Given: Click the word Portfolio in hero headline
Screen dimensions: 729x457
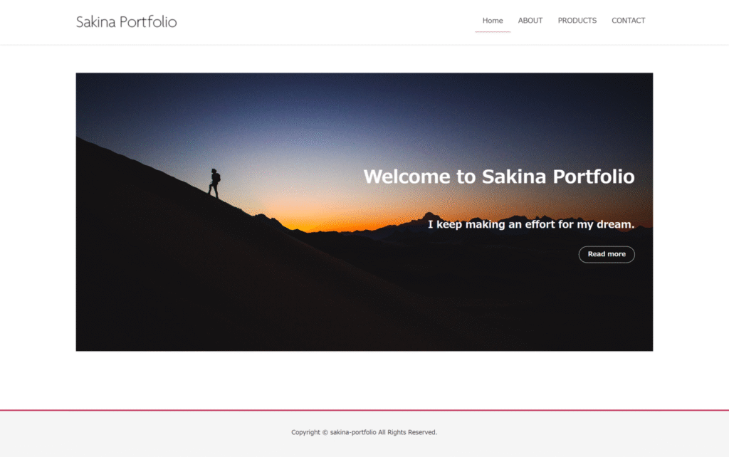Looking at the screenshot, I should point(593,177).
